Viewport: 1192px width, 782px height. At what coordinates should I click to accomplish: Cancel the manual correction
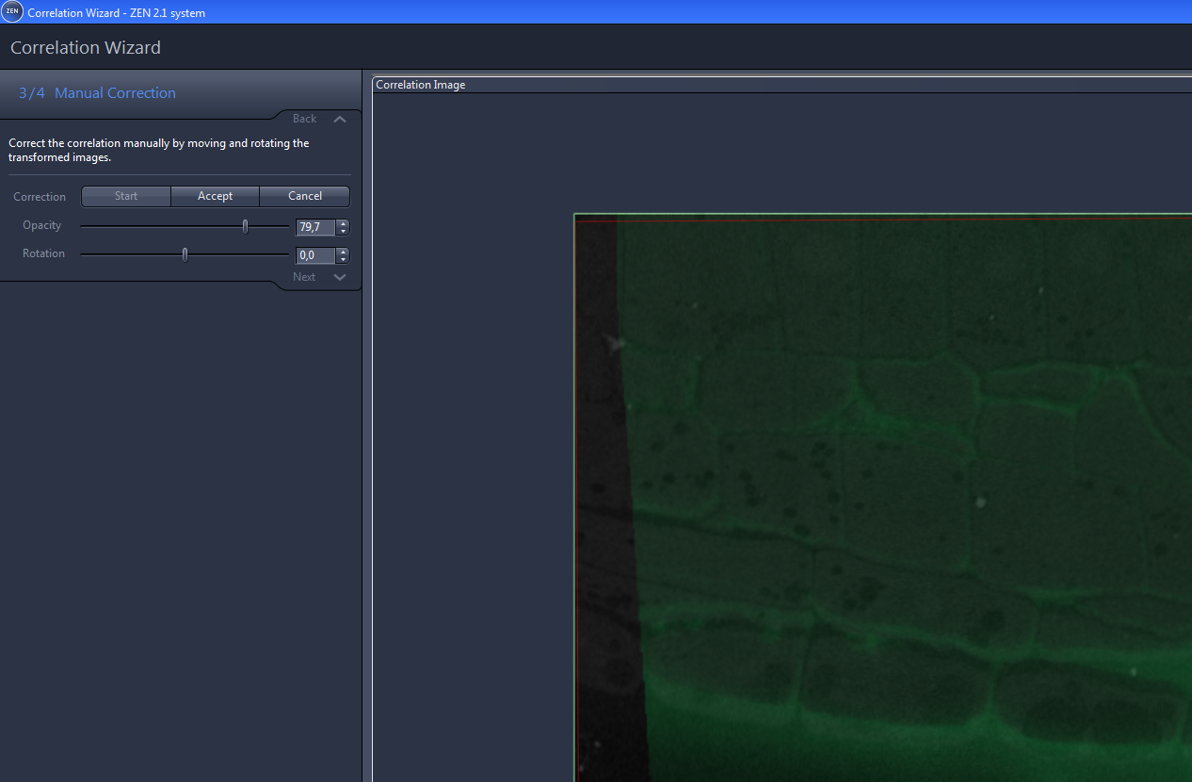(304, 196)
